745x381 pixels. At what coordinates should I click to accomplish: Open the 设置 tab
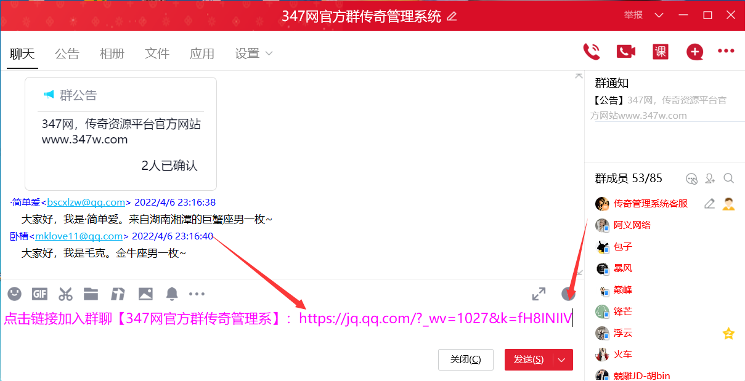(247, 54)
